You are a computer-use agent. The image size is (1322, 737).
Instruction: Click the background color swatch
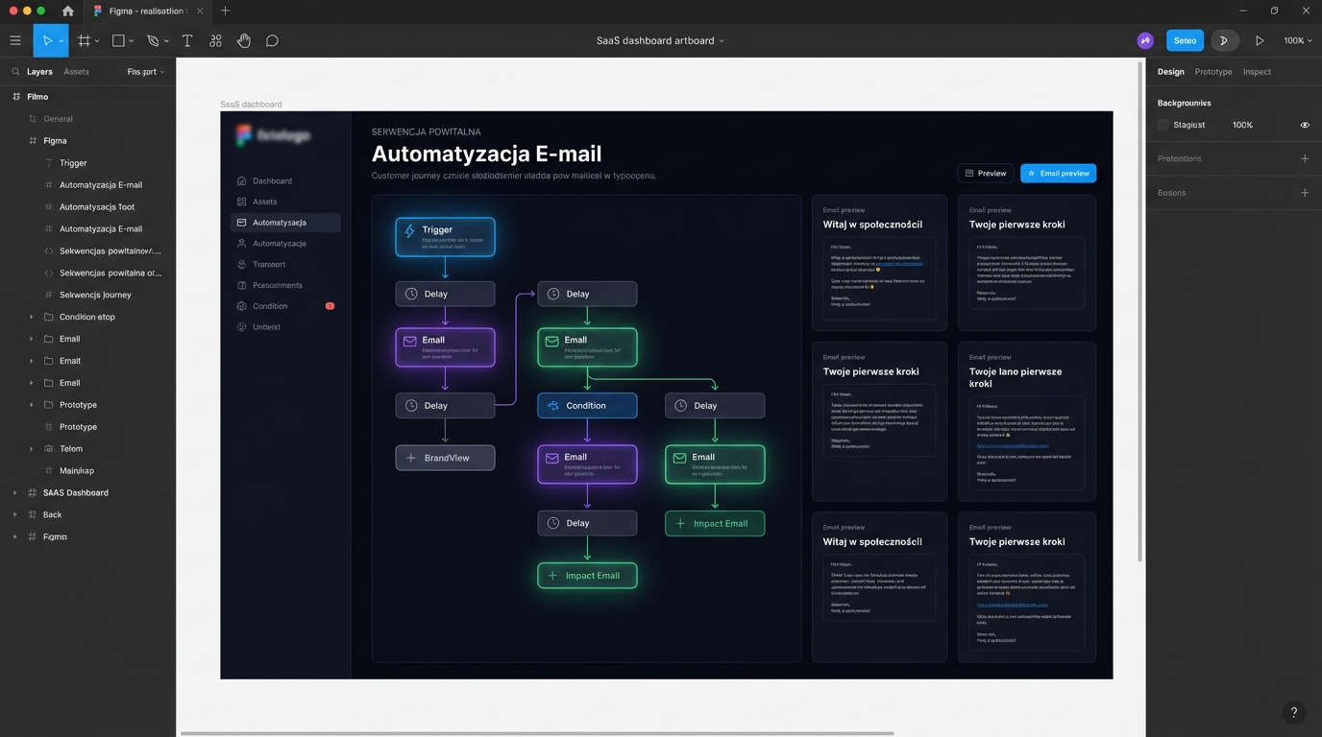[1163, 125]
